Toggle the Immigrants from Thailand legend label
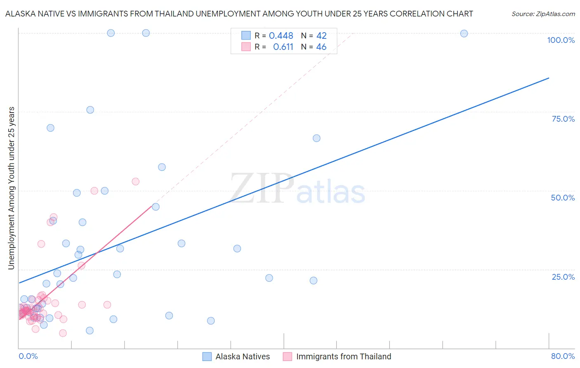580x368 pixels. (x=343, y=356)
